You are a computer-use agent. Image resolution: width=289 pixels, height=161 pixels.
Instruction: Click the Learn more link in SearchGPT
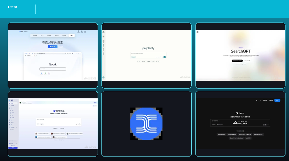(x=247, y=61)
